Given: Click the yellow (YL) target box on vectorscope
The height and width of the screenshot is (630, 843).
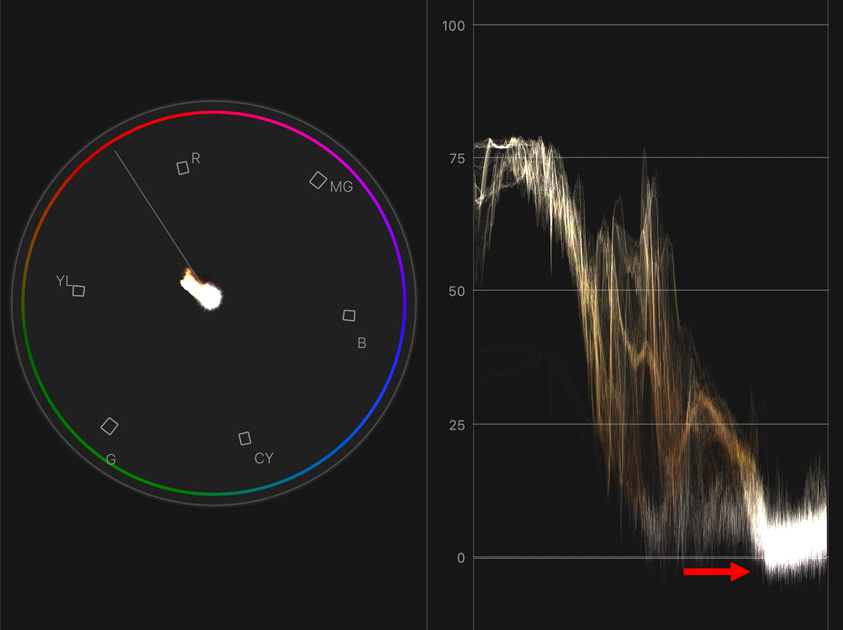Looking at the screenshot, I should click(79, 291).
